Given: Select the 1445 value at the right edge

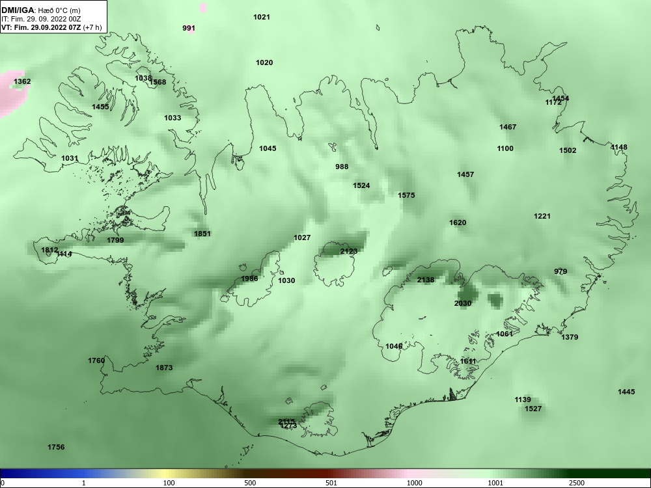Looking at the screenshot, I should point(626,392).
